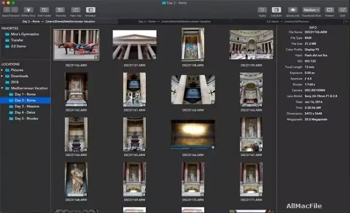The width and height of the screenshot is (350, 213).
Task: Click the Day 5 - Rhodes folder icon
Action: [11, 119]
